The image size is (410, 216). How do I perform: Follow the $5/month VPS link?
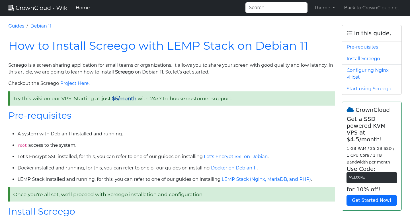click(124, 99)
